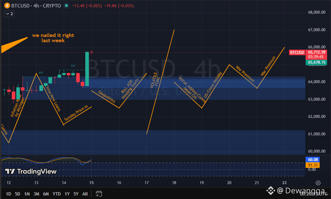Click the orange 51.31 indicator value
The height and width of the screenshot is (199, 331).
313,165
